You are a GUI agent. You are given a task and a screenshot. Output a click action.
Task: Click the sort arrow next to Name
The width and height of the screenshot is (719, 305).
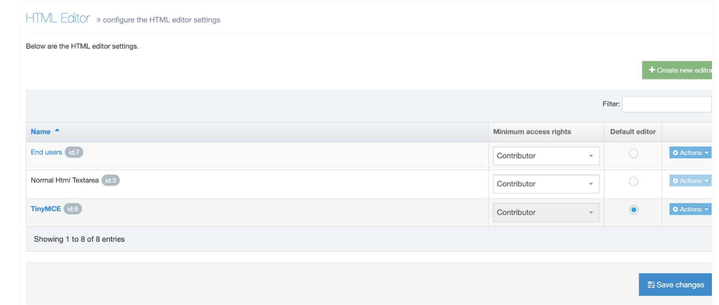[x=57, y=131]
